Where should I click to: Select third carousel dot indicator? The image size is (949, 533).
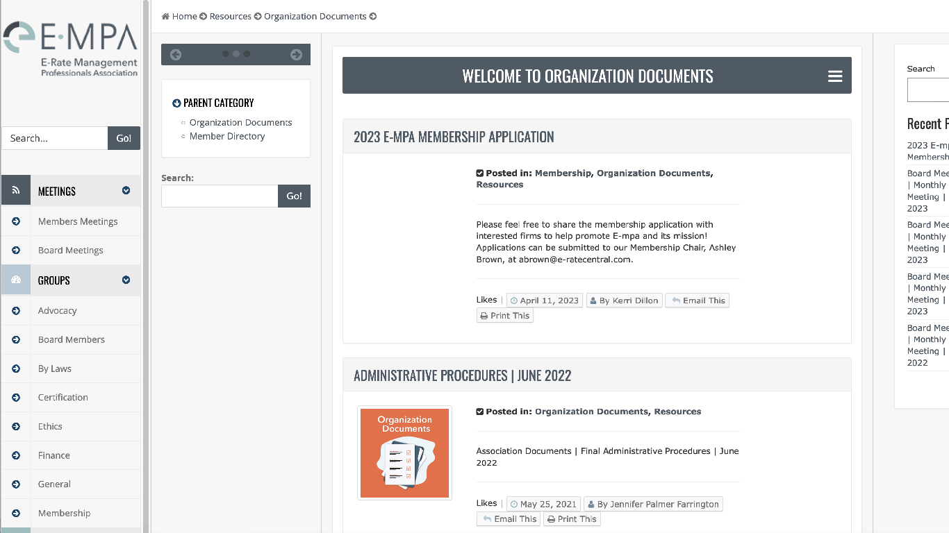pyautogui.click(x=247, y=54)
